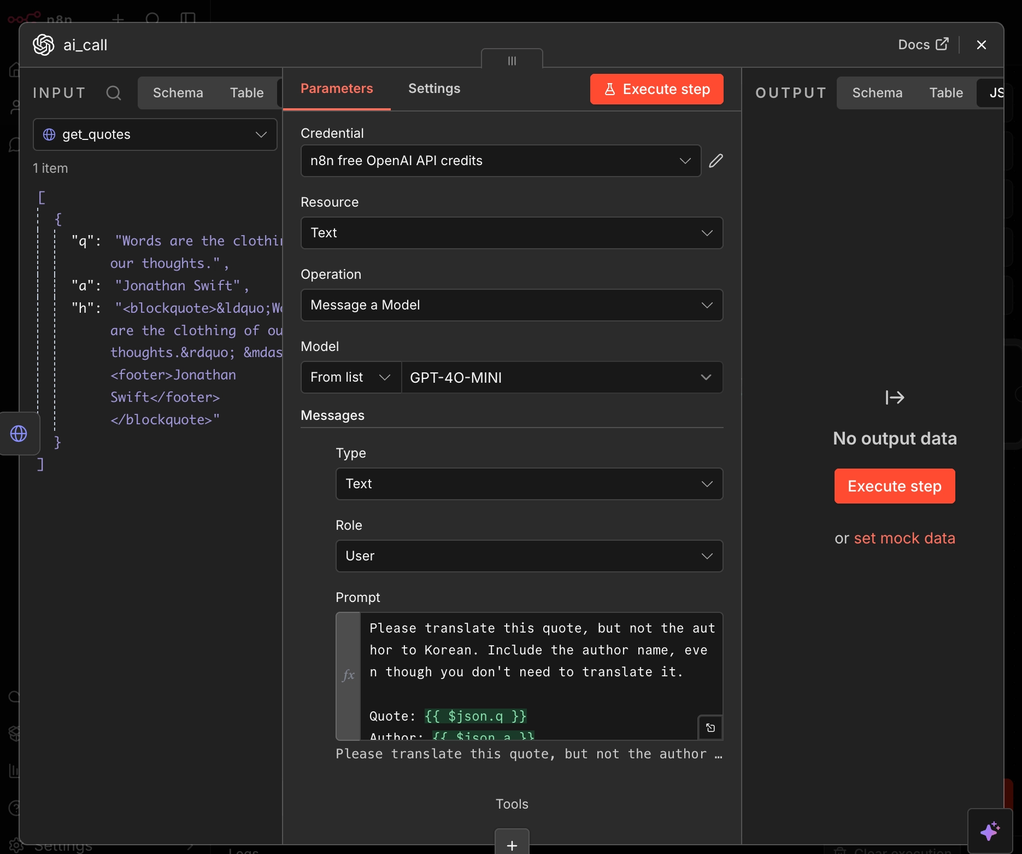
Task: Click the OpenAI logo next to ai_call
Action: (x=44, y=45)
